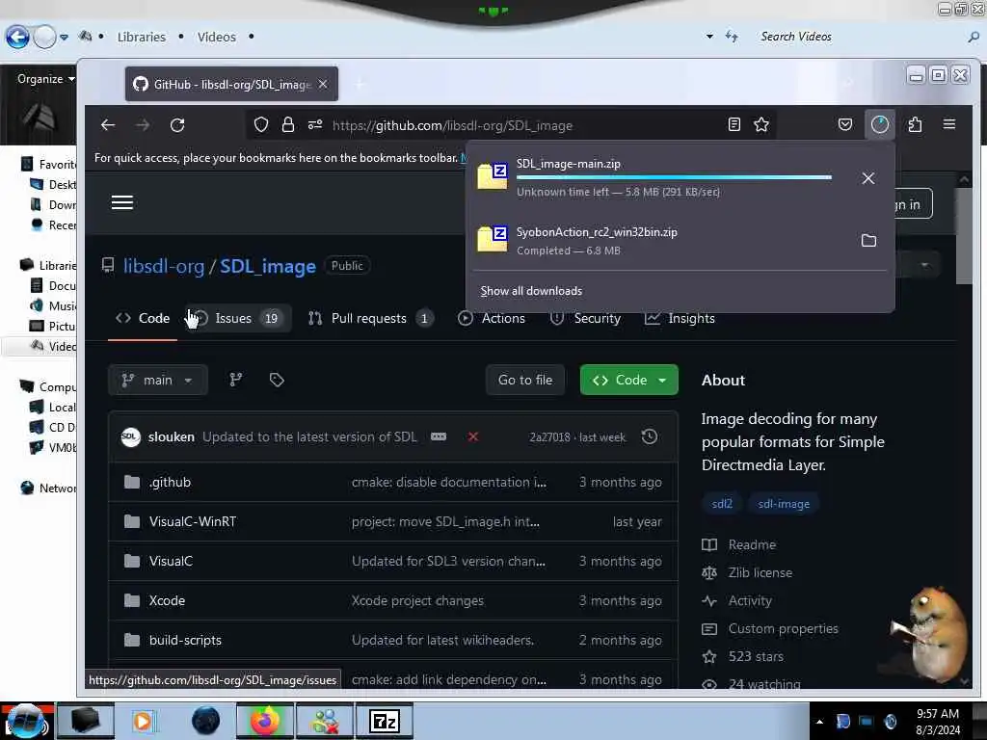This screenshot has height=740, width=987.
Task: Open the GitHub global navigation hamburger menu
Action: (x=122, y=202)
